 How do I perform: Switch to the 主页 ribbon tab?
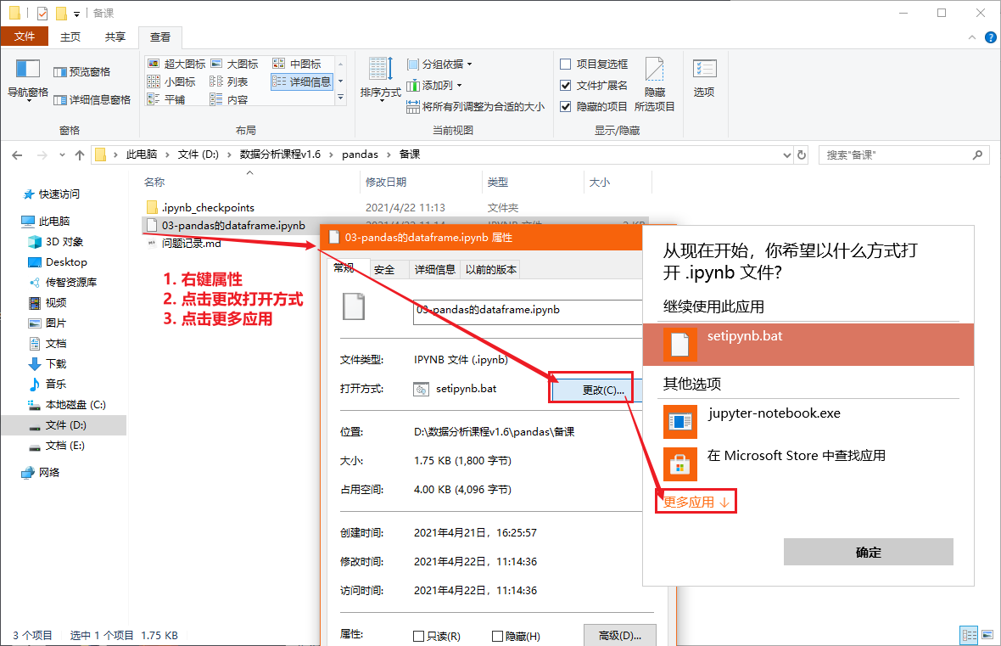(72, 37)
